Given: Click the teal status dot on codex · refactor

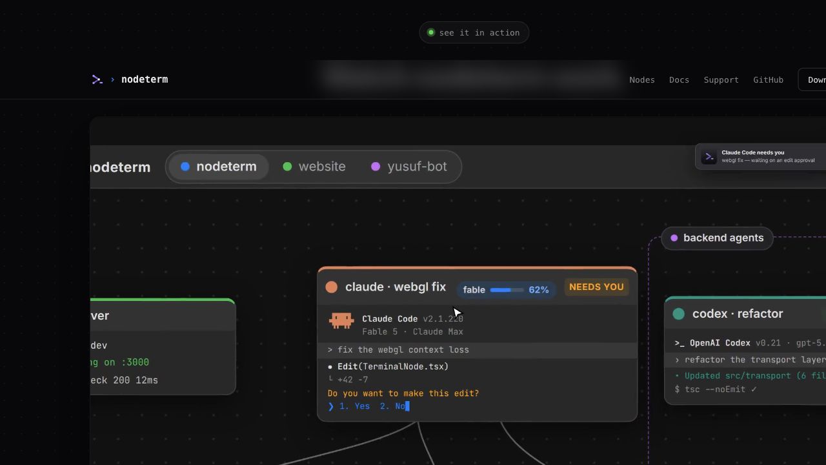Looking at the screenshot, I should 679,314.
